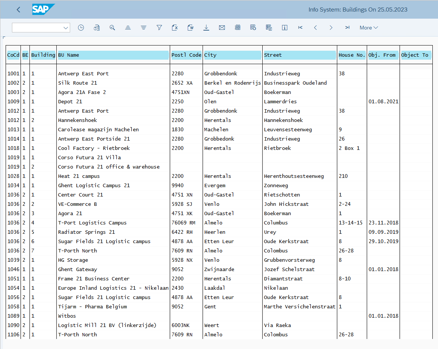Expand the More menu

pos(369,28)
